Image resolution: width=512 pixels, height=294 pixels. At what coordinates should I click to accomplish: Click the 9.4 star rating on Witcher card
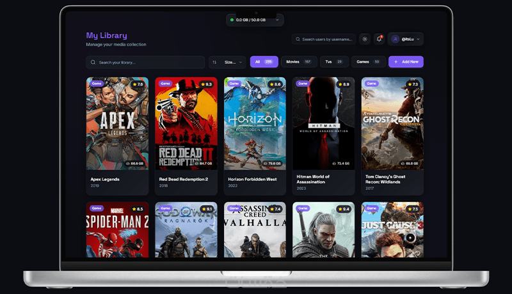click(344, 209)
